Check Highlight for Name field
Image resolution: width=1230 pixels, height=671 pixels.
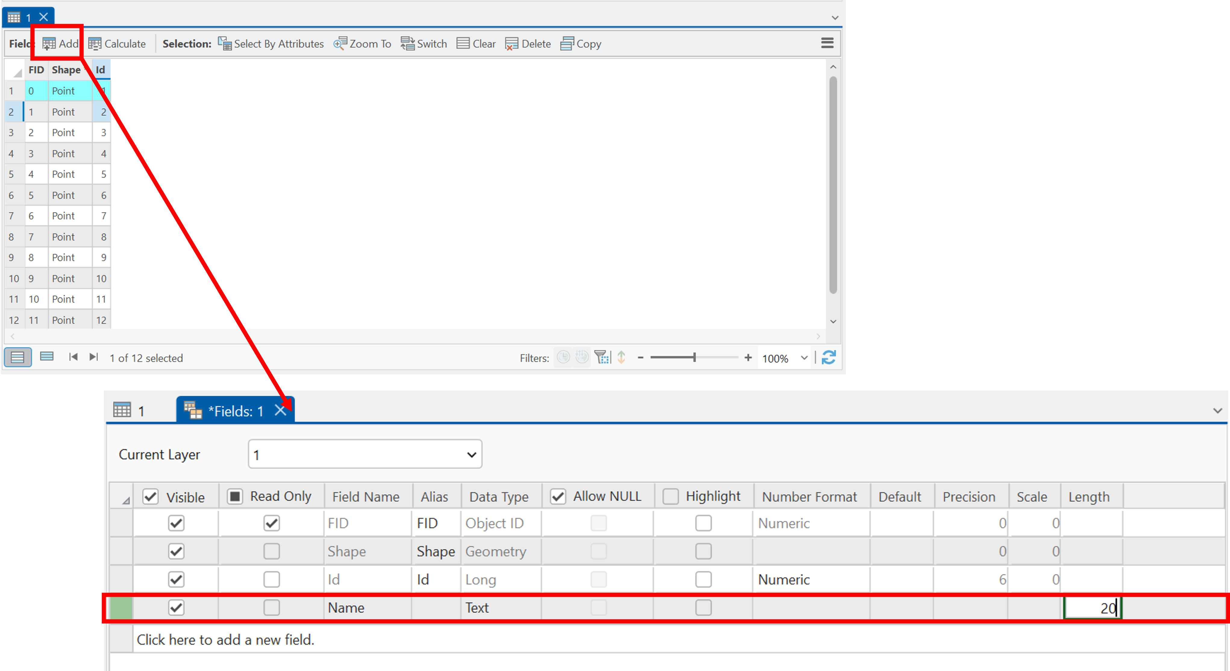coord(703,607)
